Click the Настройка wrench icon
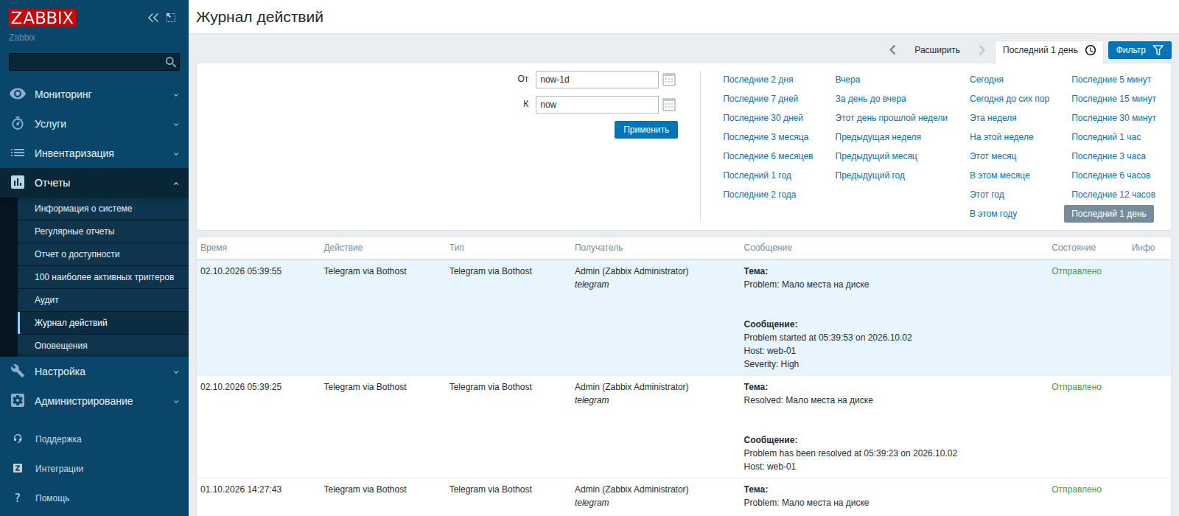 point(18,372)
